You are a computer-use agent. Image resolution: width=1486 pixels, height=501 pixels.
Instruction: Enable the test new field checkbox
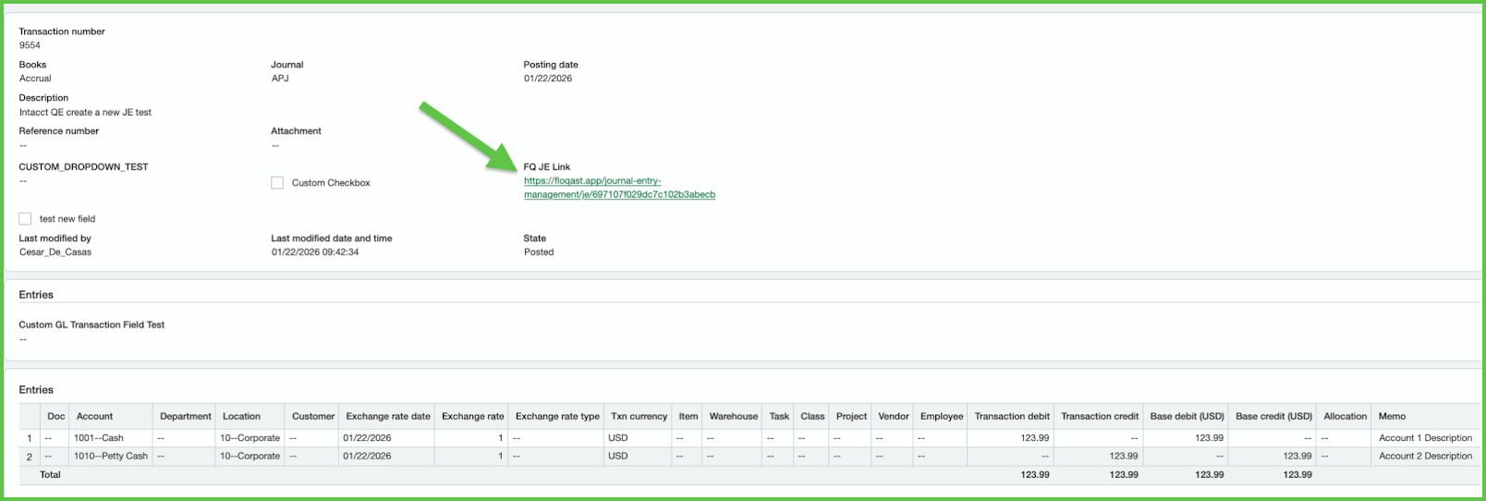tap(25, 219)
